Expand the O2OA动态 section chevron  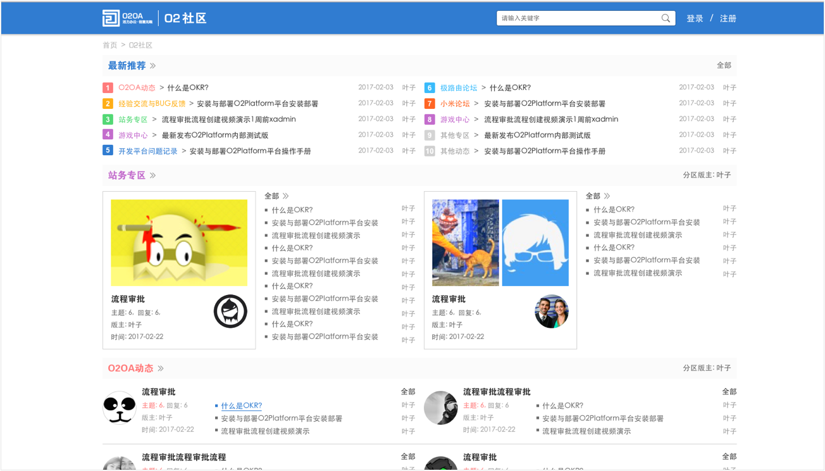(161, 368)
